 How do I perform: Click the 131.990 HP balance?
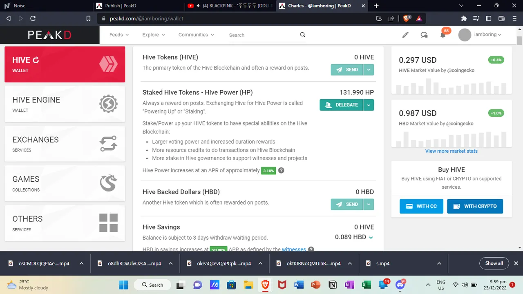point(357,93)
